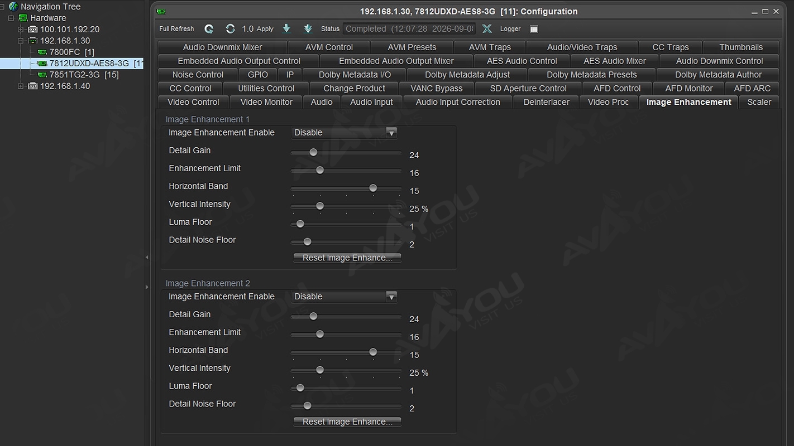Open the Dolby Metadata Presets tab
The width and height of the screenshot is (794, 446).
(591, 75)
